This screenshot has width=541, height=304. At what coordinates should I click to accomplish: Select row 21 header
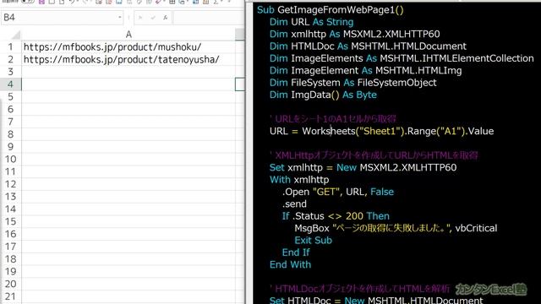tap(11, 296)
